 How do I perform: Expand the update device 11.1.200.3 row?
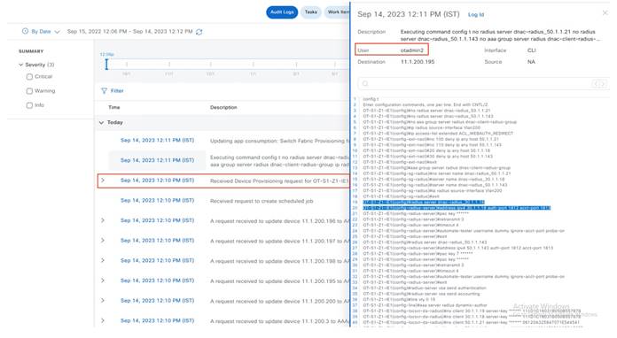103,320
